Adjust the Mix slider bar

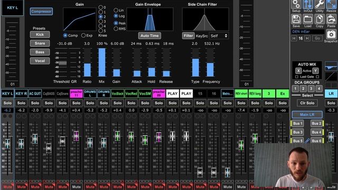(x=102, y=62)
